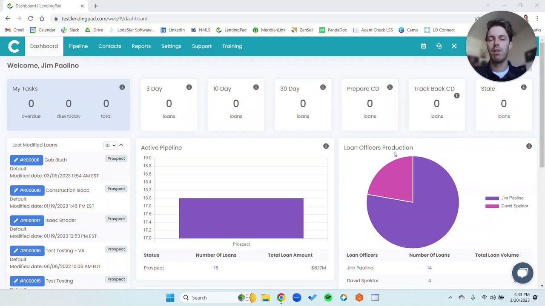Open the 10 loans count dropdown
This screenshot has height=306, width=545.
tap(110, 145)
